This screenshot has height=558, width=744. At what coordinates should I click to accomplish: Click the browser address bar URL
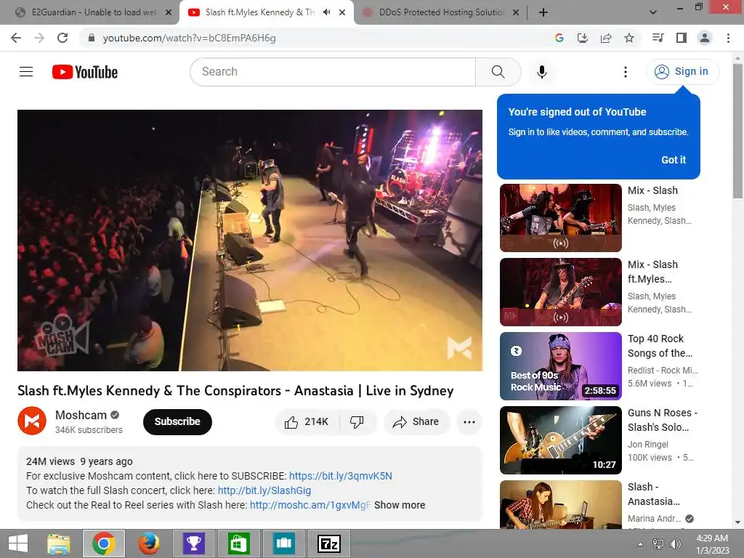pyautogui.click(x=189, y=38)
